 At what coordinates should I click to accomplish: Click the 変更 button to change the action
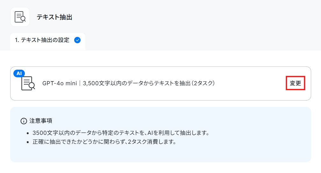click(x=296, y=83)
